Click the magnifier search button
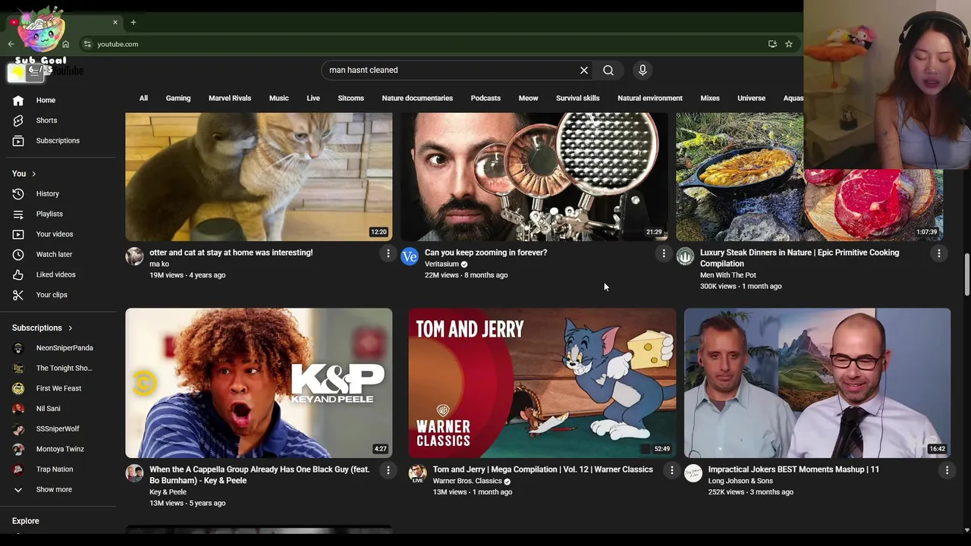Viewport: 971px width, 546px height. pyautogui.click(x=608, y=70)
